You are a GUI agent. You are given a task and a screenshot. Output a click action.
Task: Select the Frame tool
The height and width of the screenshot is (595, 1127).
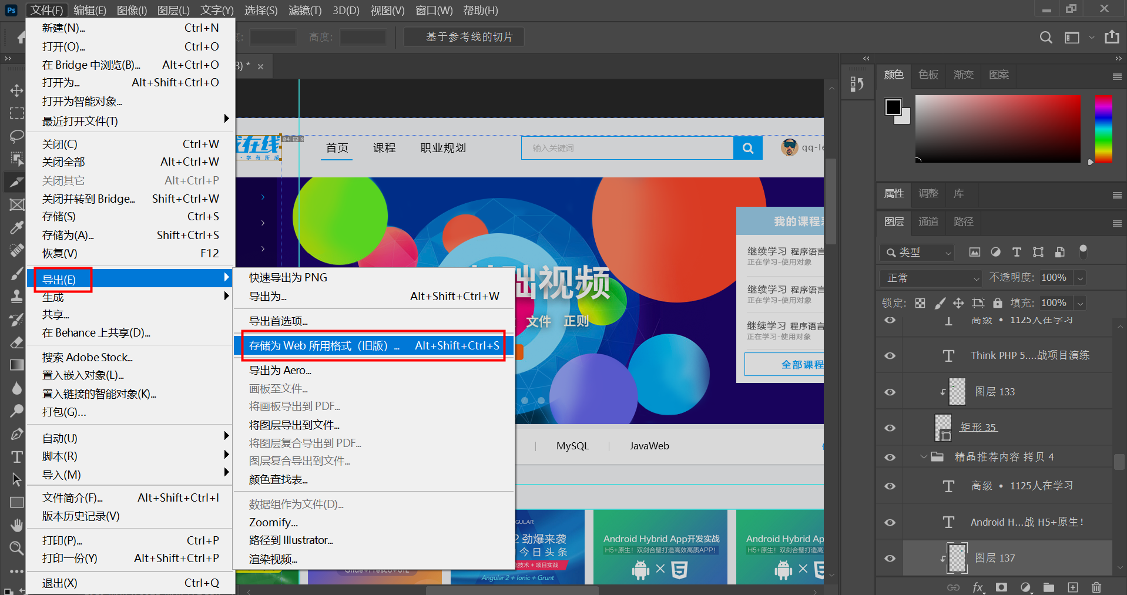16,204
